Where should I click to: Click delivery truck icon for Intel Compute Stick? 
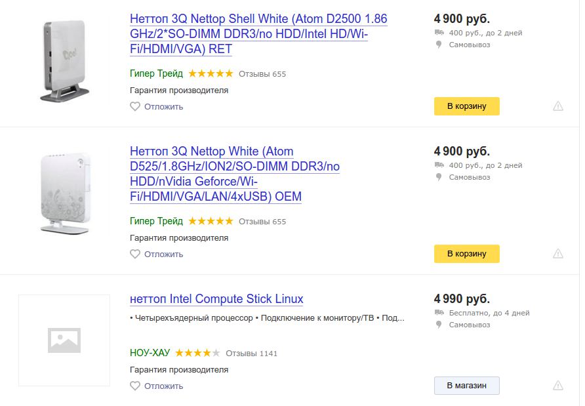439,313
